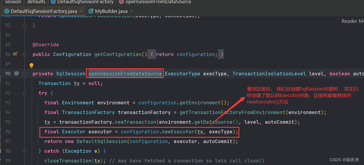Click the 'session' breadcrumb
Image resolution: width=364 pixels, height=165 pixels.
(13, 2)
